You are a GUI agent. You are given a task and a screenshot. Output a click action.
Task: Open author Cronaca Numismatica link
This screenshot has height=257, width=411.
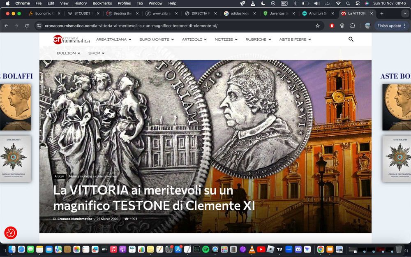[75, 219]
